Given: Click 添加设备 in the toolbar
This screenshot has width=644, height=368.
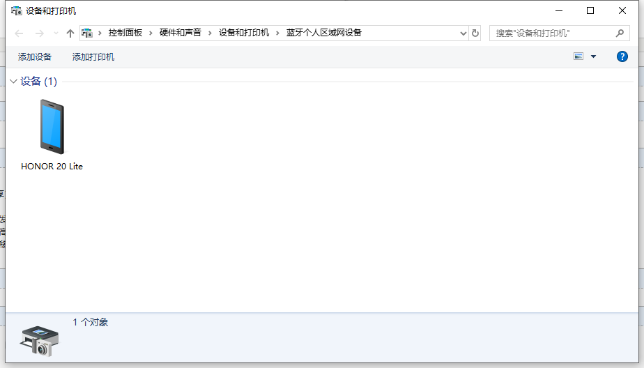Looking at the screenshot, I should [x=35, y=57].
